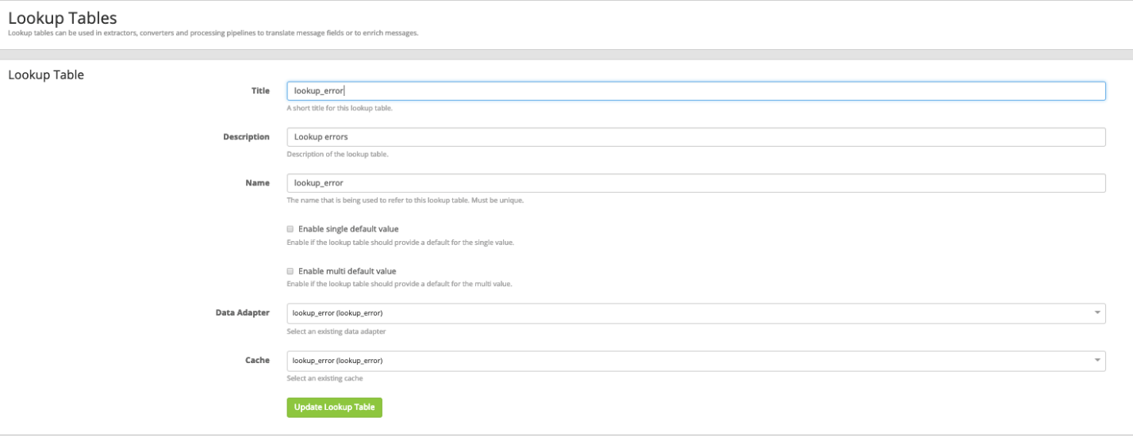Click the 'Lookup Table' section heading

(46, 75)
